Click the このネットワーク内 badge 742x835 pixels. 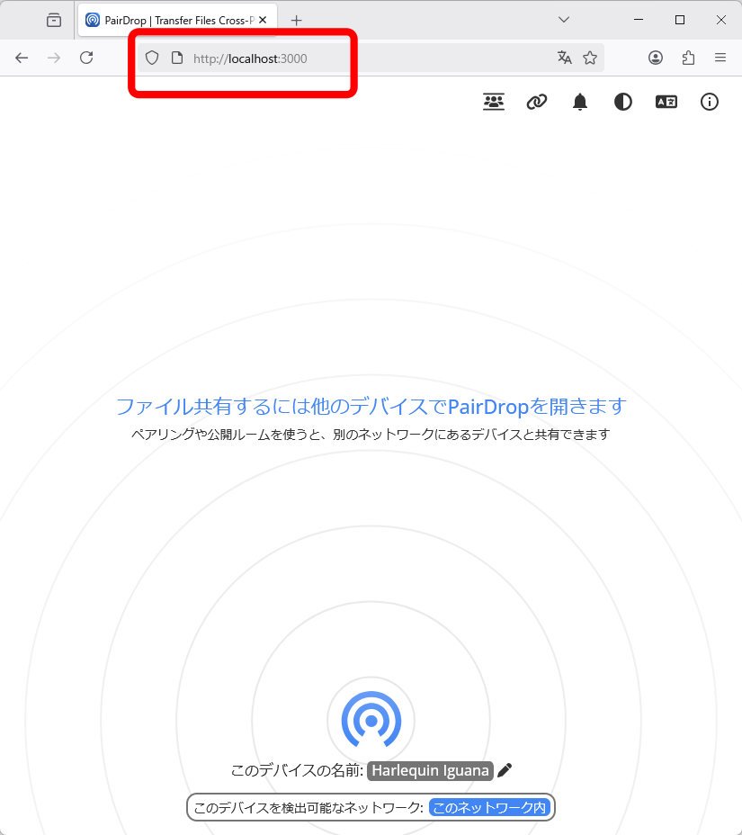(x=489, y=807)
